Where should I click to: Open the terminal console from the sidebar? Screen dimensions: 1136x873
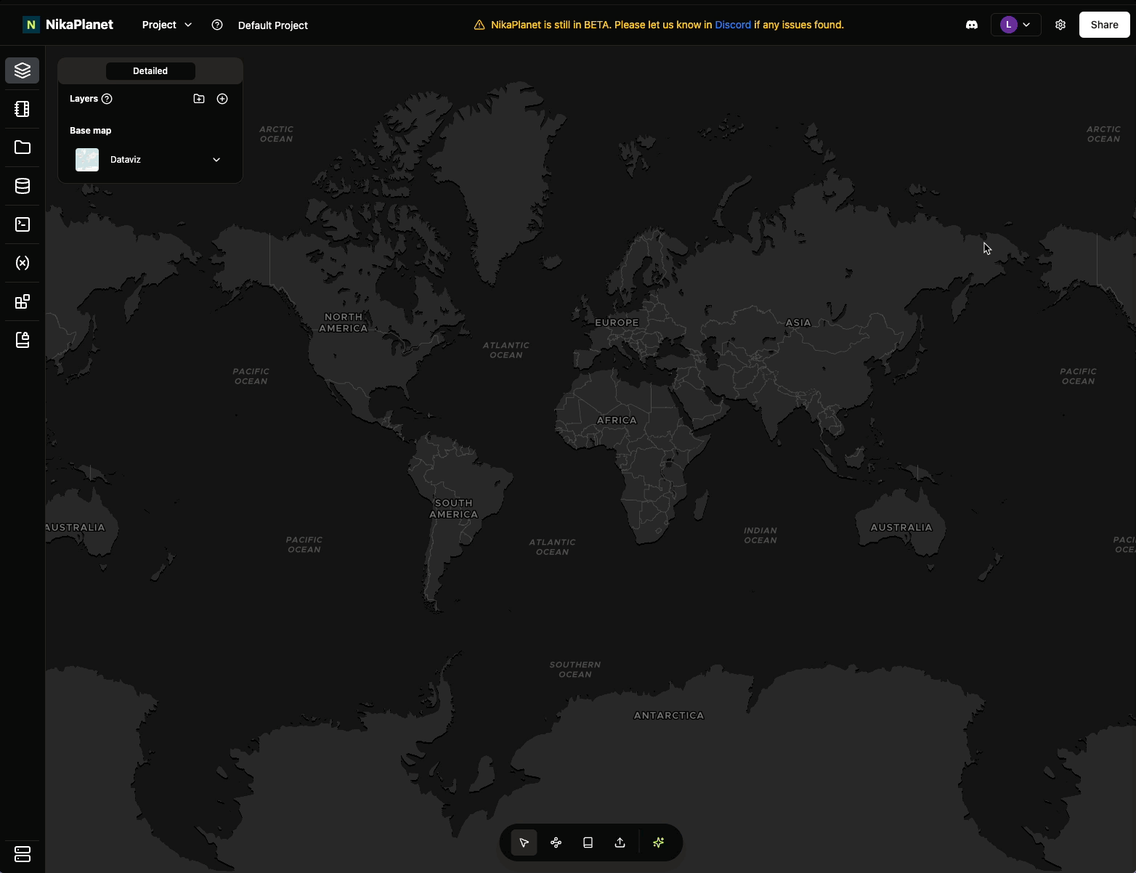pyautogui.click(x=22, y=224)
